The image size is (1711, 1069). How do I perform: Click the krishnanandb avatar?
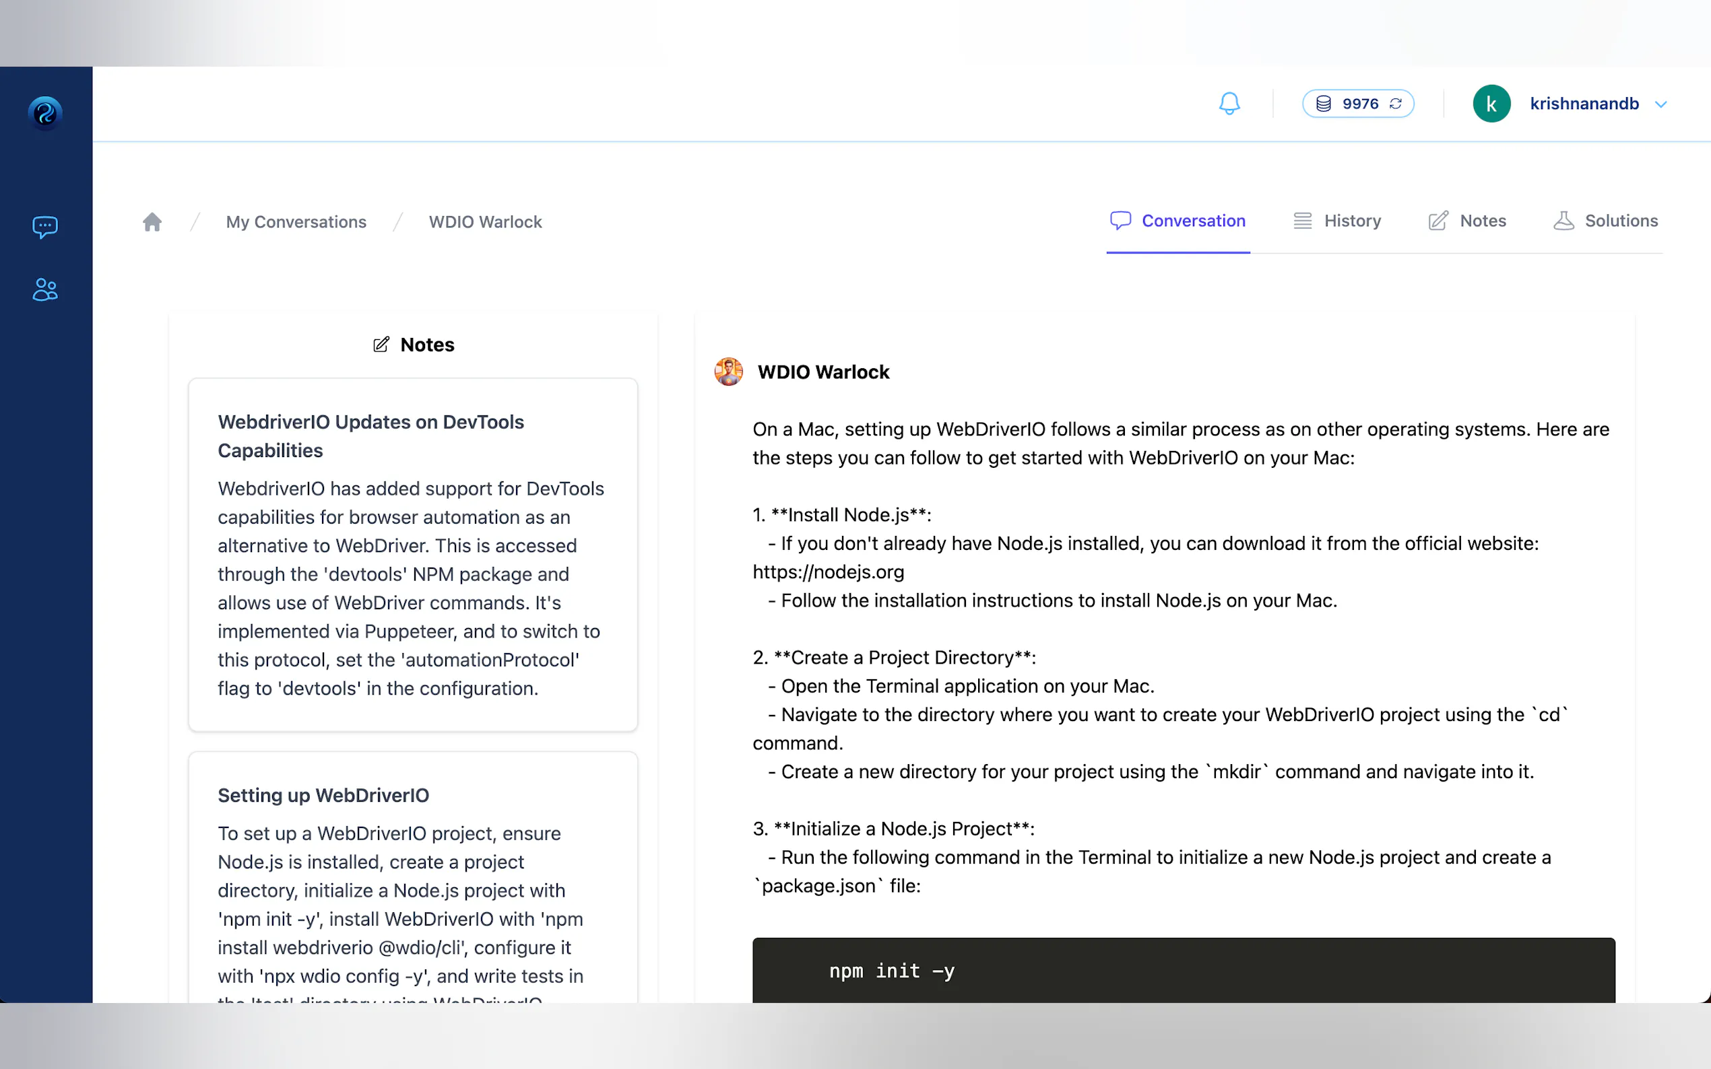pyautogui.click(x=1491, y=104)
